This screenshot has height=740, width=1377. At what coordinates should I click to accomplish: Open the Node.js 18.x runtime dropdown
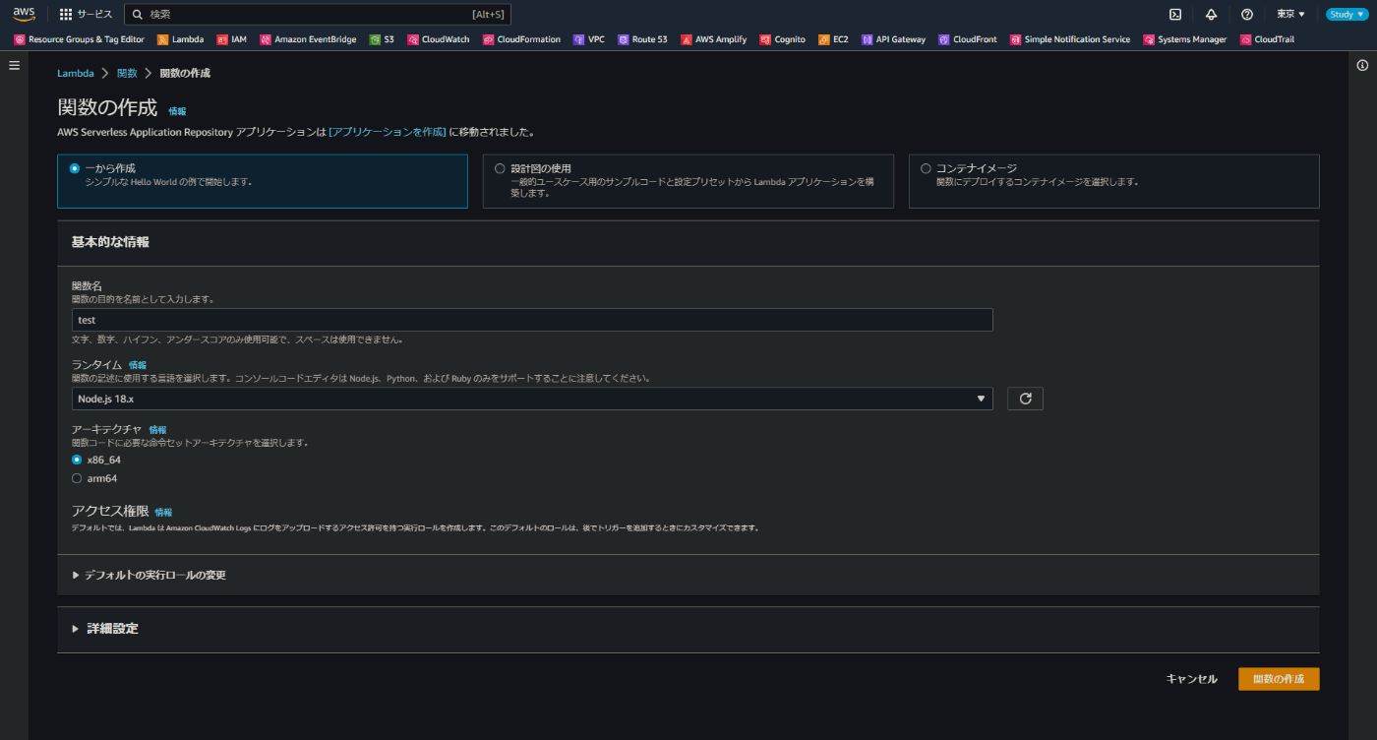[532, 399]
